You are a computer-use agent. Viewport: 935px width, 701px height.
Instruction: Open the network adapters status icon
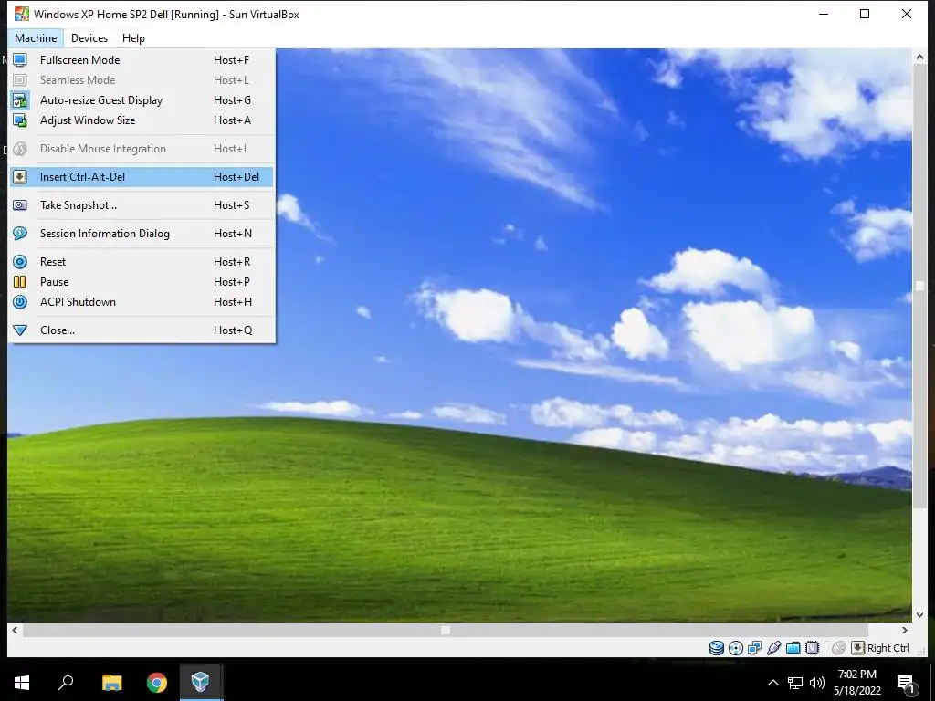click(x=755, y=648)
